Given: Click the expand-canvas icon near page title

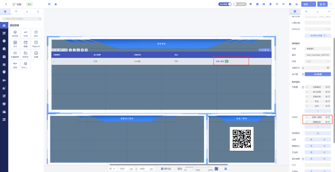Looking at the screenshot, I should [x=49, y=4].
